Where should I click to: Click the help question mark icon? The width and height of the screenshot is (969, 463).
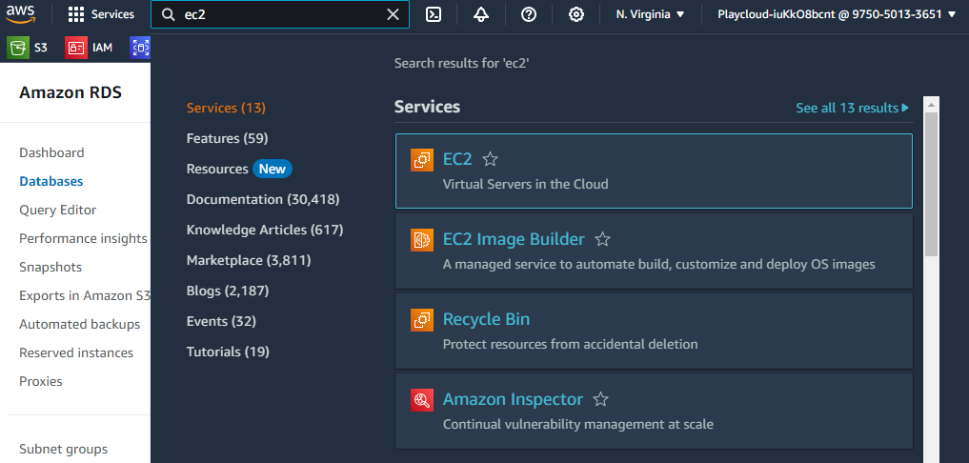[x=529, y=14]
